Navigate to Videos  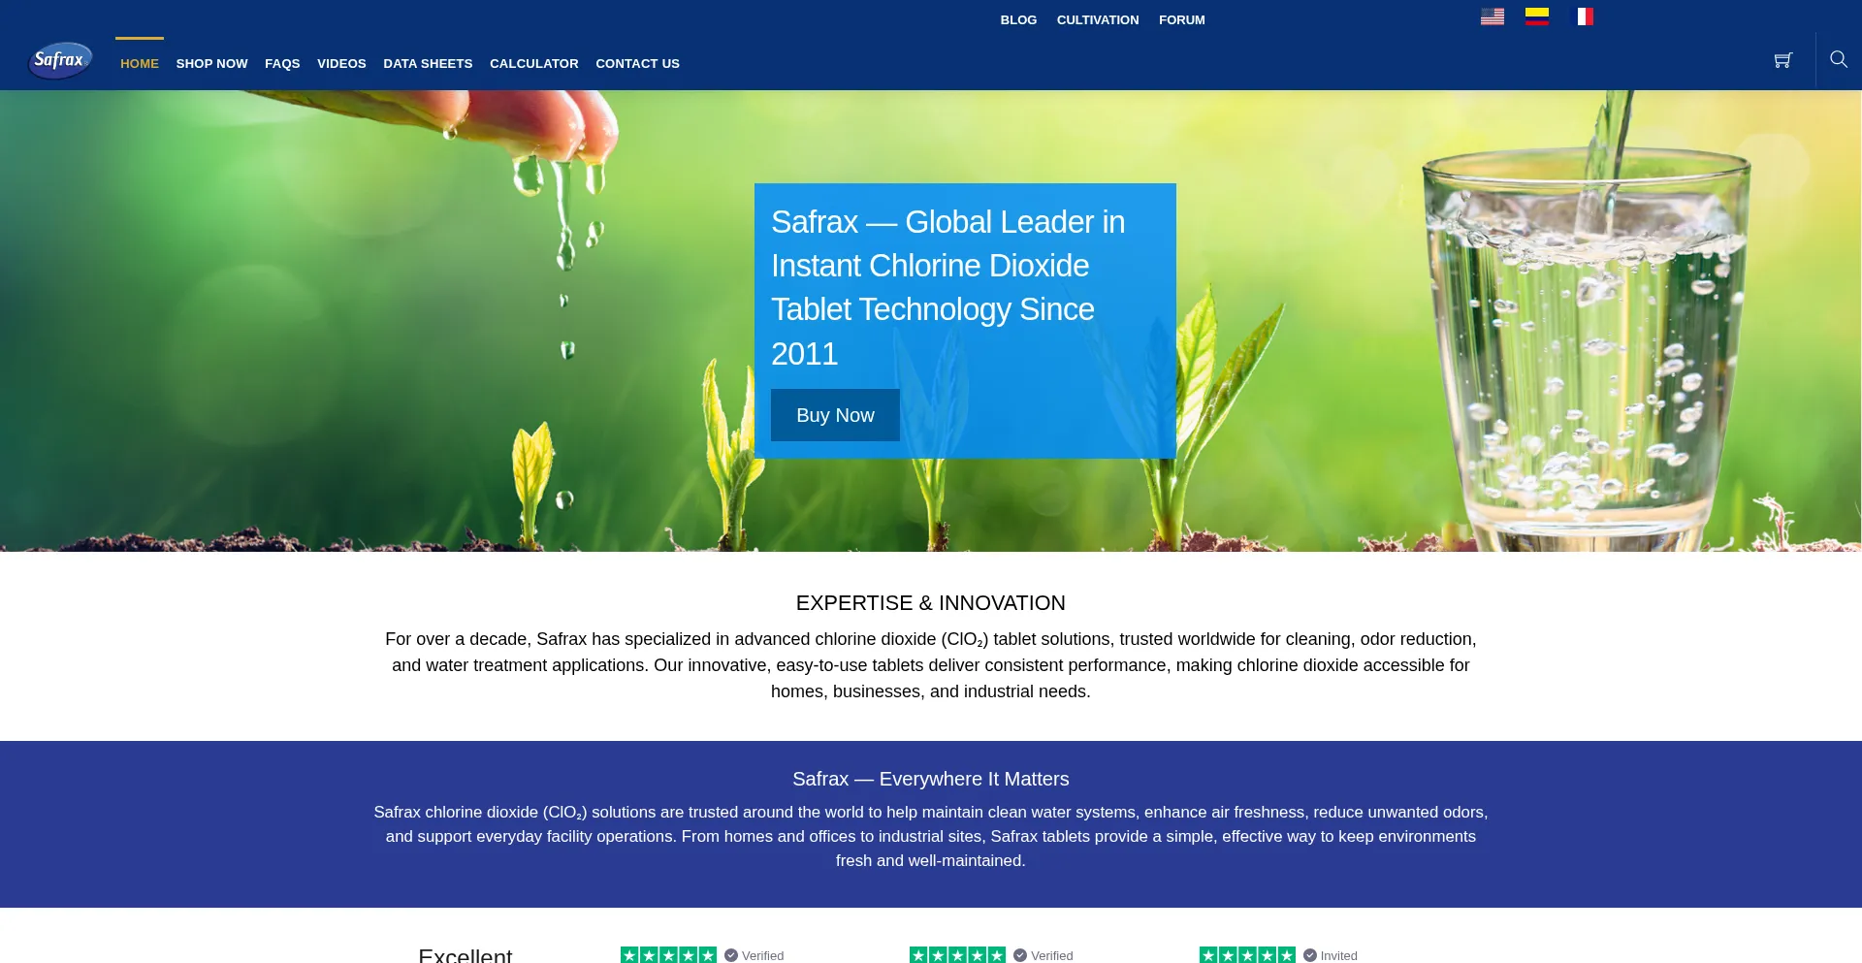tap(341, 64)
